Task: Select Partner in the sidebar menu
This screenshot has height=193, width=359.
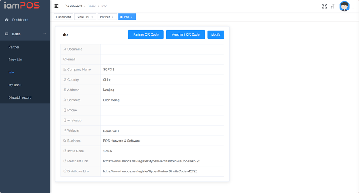Action: pyautogui.click(x=14, y=47)
